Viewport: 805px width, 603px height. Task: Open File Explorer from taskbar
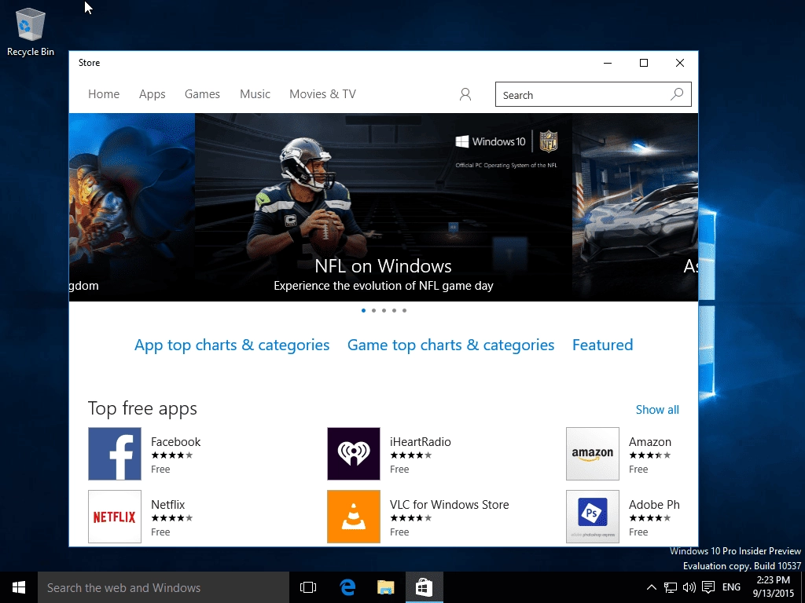385,587
